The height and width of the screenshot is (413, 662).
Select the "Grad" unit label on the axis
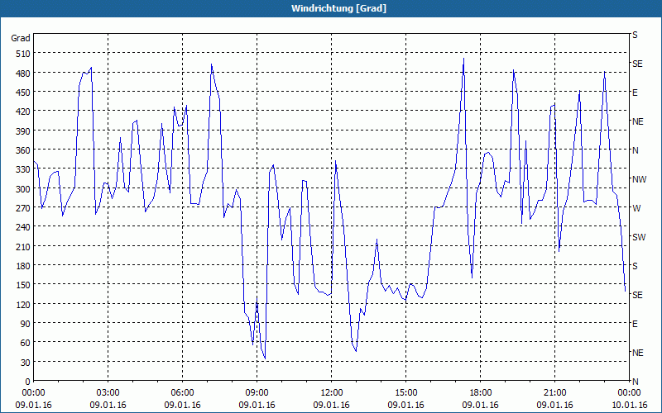point(21,38)
